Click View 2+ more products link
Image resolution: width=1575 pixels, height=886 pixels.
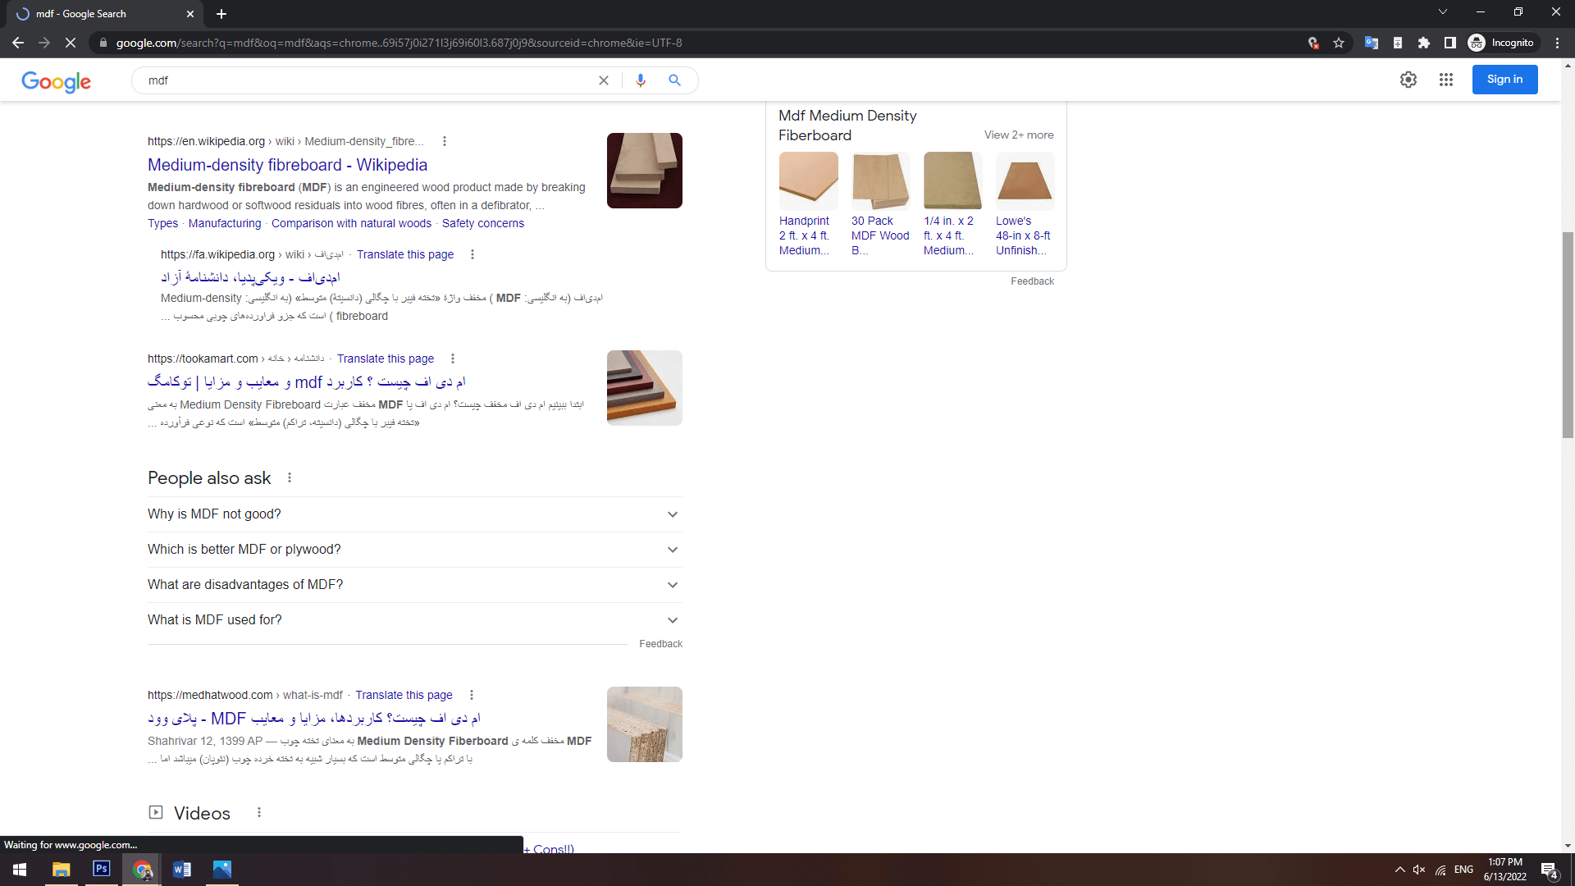[1019, 135]
